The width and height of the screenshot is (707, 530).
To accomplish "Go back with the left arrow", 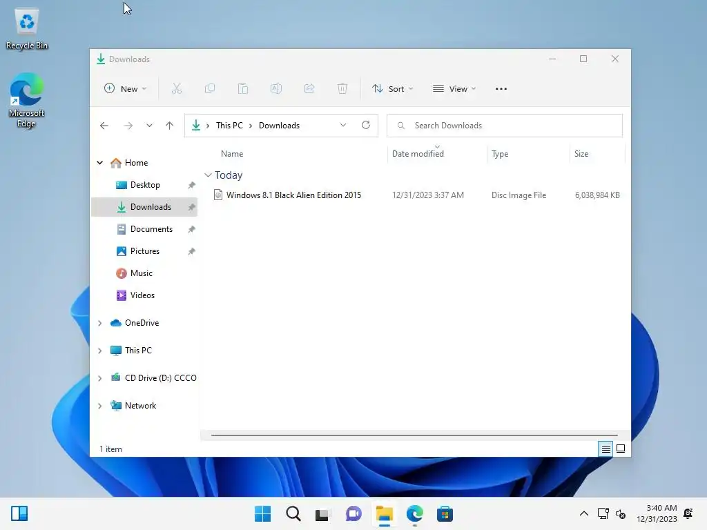I will click(104, 126).
